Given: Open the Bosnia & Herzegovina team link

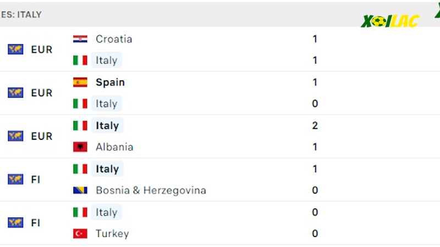Looking at the screenshot, I should point(151,190).
